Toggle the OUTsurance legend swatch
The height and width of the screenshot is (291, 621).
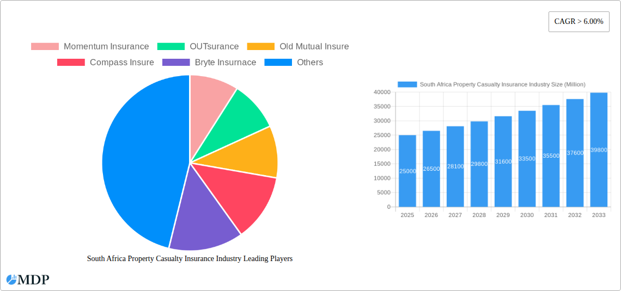(171, 46)
